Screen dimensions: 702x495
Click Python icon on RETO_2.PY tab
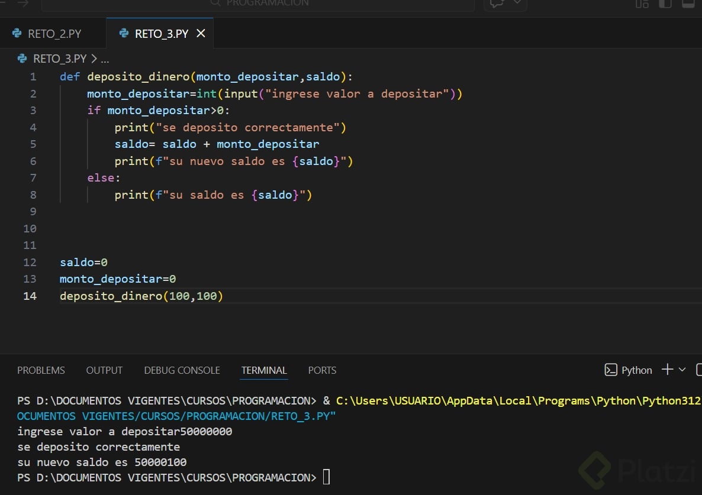tap(17, 34)
